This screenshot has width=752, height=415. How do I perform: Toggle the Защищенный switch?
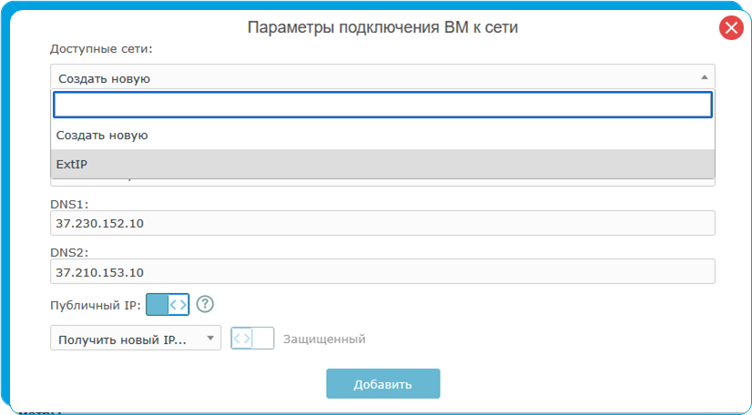click(x=252, y=339)
